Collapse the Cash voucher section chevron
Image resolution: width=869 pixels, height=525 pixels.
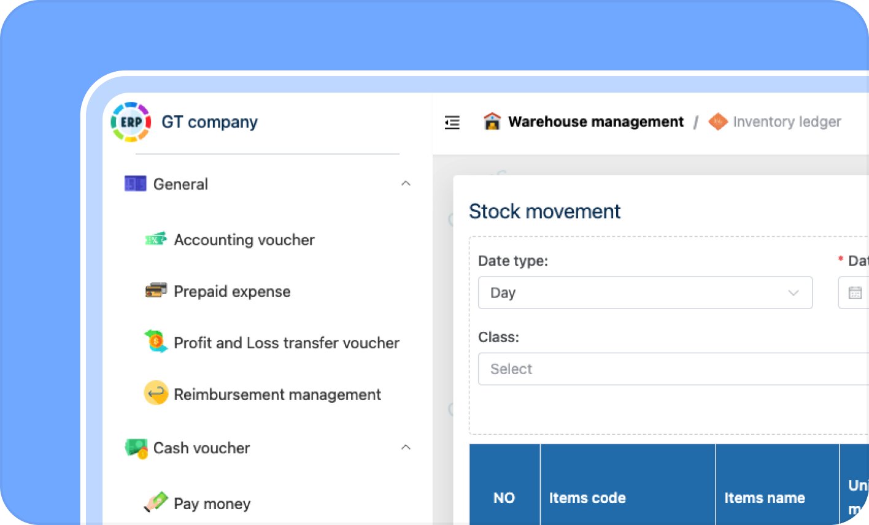[x=406, y=447]
